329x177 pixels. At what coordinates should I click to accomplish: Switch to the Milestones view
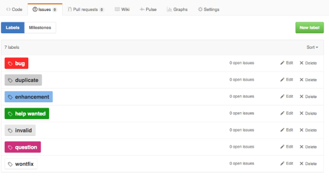[x=40, y=28]
